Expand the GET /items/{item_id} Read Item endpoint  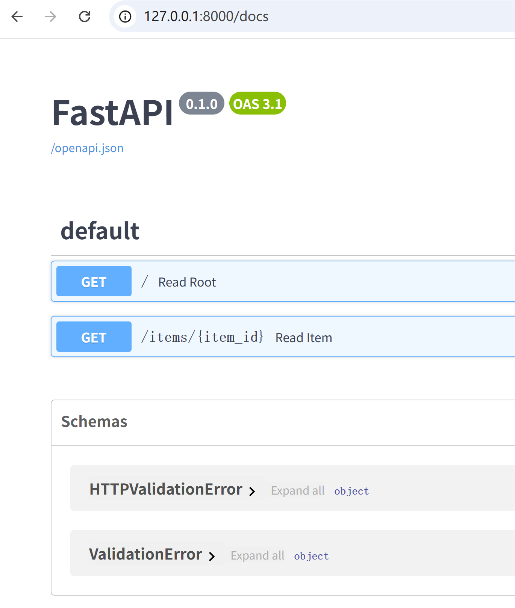tap(283, 336)
